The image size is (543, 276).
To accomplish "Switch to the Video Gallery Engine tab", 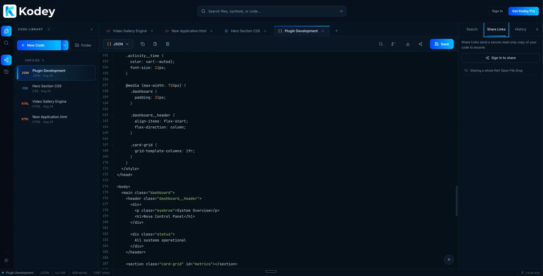I will coord(130,31).
